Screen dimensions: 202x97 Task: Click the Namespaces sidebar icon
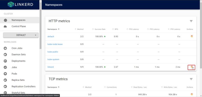pyautogui.click(x=5, y=20)
